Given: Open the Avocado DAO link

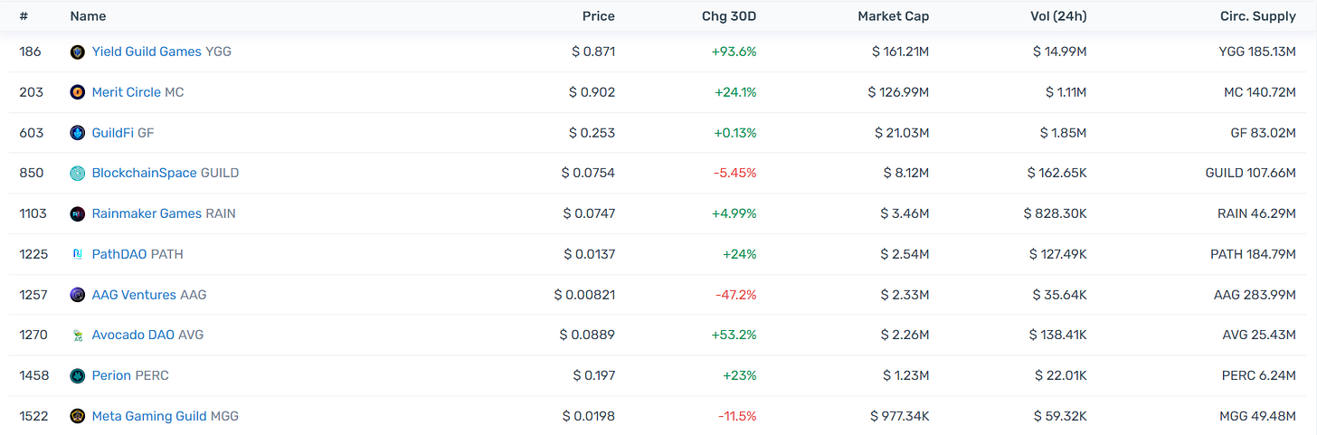Looking at the screenshot, I should (133, 335).
